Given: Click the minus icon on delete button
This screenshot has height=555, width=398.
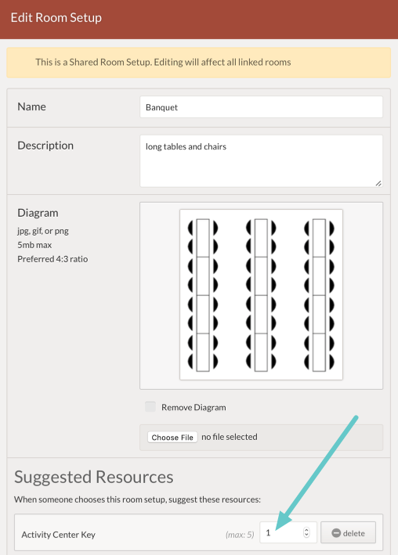Looking at the screenshot, I should coord(336,533).
